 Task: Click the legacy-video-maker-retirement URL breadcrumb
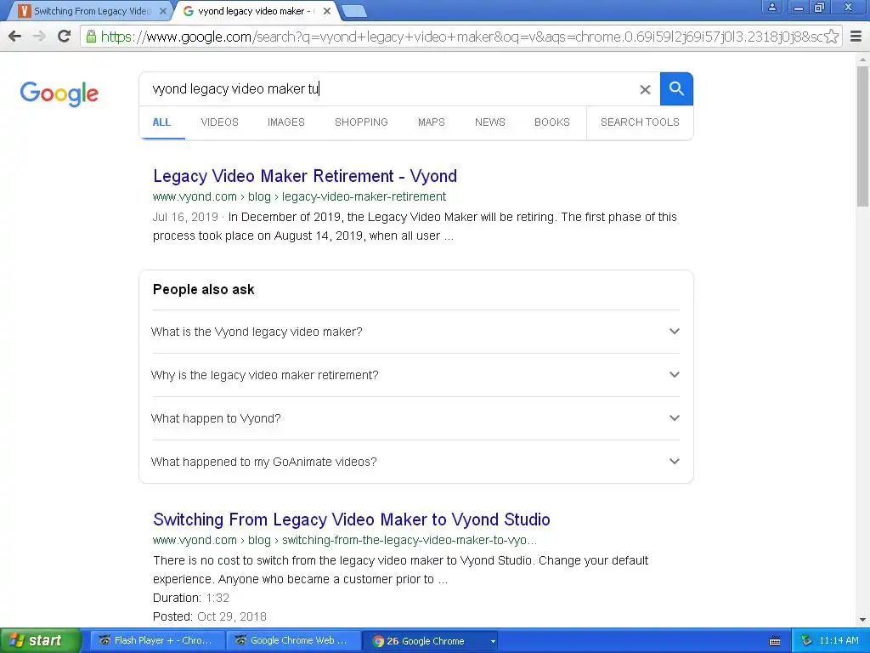click(364, 196)
